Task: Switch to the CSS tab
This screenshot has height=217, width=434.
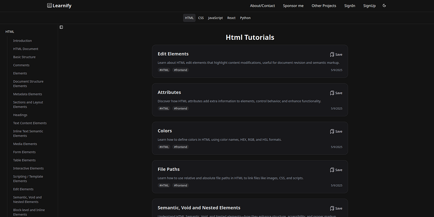Action: tap(201, 18)
